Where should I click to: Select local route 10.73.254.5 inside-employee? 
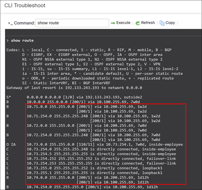[91, 154]
